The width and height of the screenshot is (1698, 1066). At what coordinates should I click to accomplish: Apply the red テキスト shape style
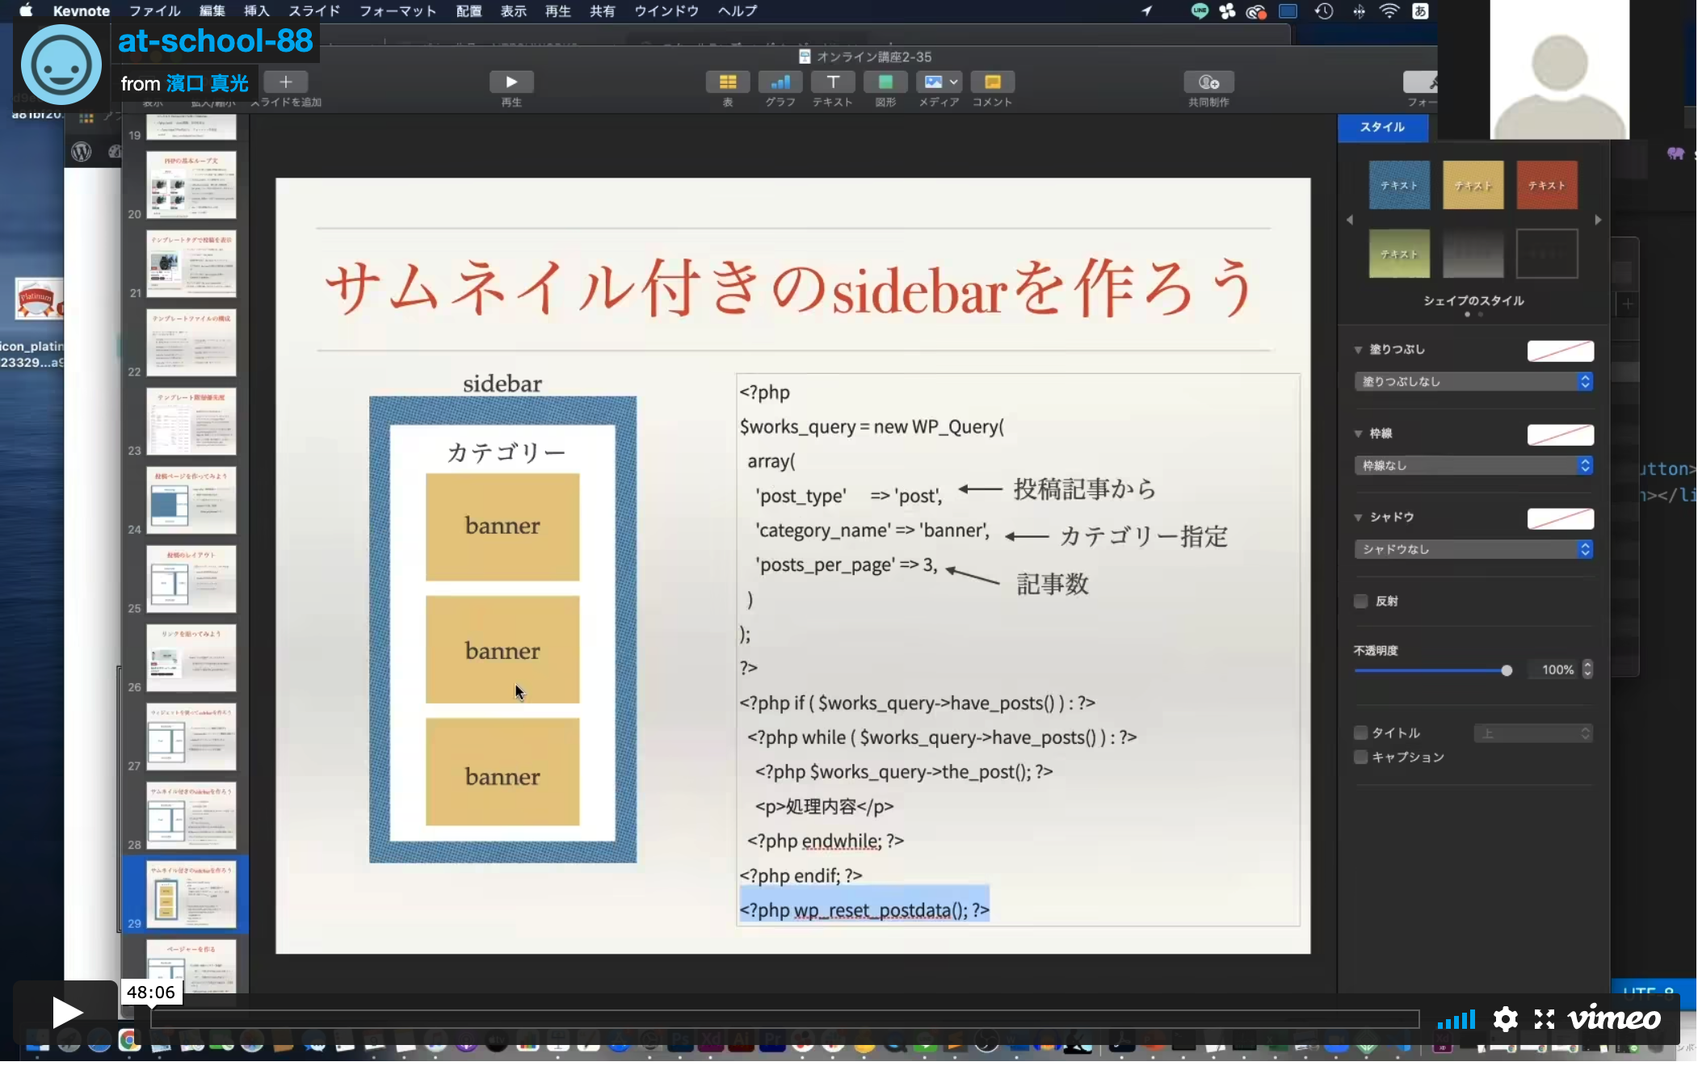[x=1547, y=185]
